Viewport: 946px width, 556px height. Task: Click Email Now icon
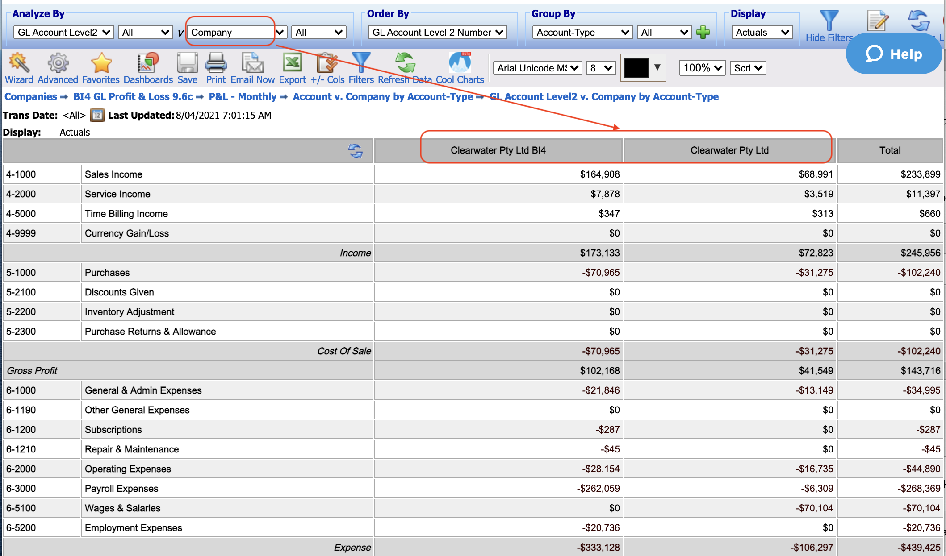point(252,68)
